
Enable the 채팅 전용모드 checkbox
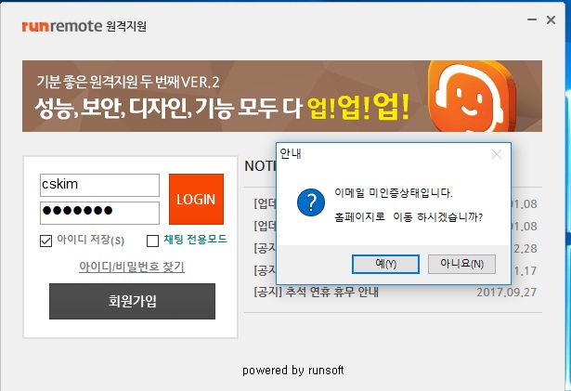point(153,241)
